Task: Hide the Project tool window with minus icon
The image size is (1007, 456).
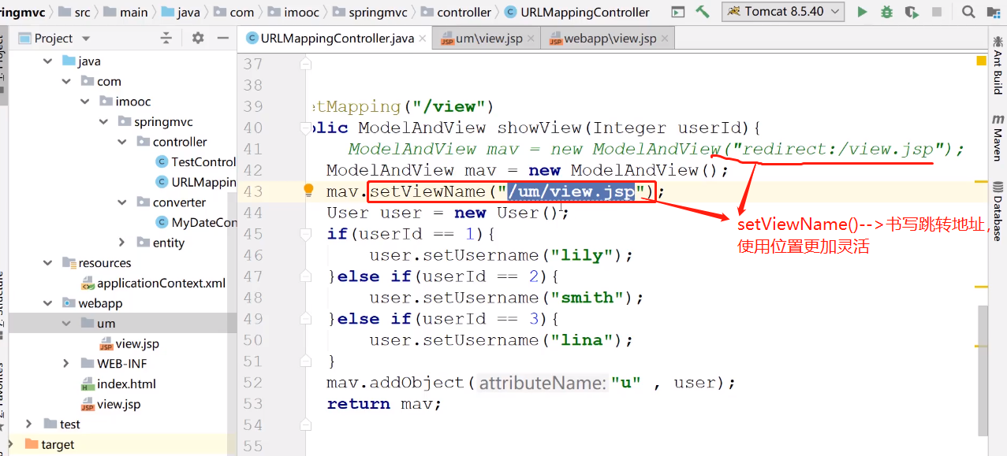Action: point(222,38)
